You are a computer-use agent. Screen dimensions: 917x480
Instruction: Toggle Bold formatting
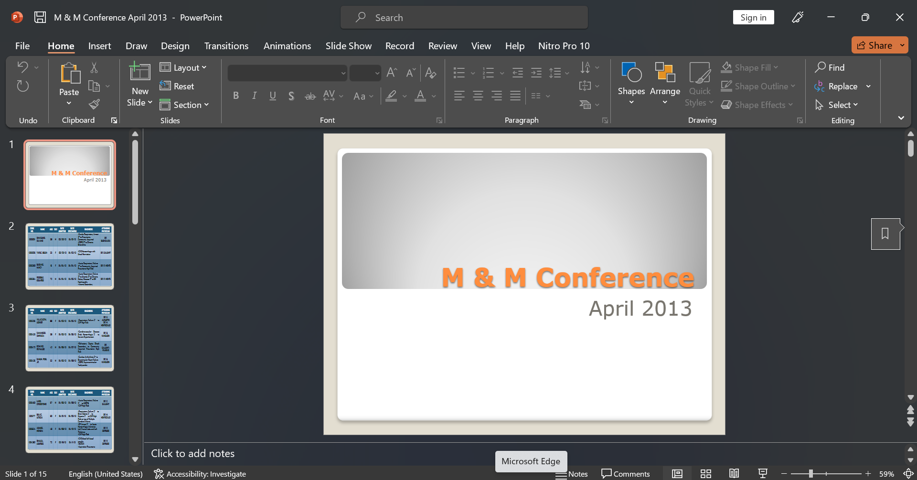tap(235, 96)
